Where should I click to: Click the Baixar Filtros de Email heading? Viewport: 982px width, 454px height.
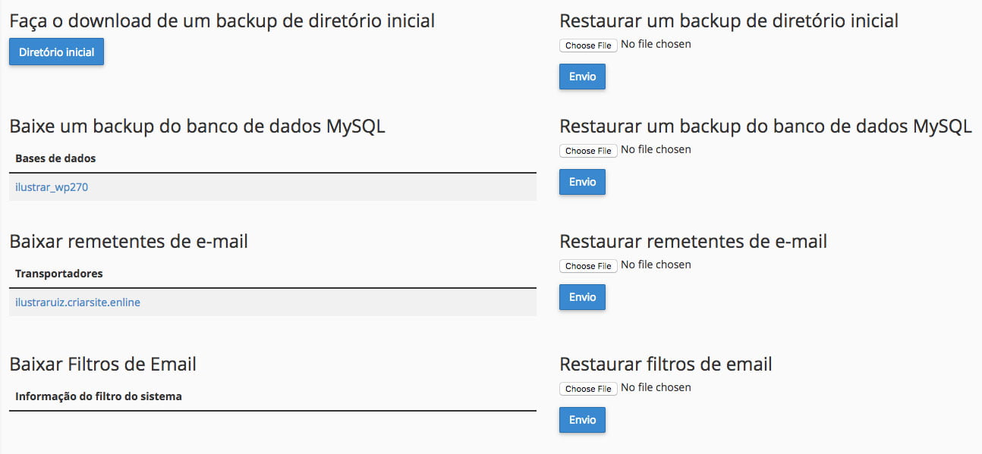point(103,364)
